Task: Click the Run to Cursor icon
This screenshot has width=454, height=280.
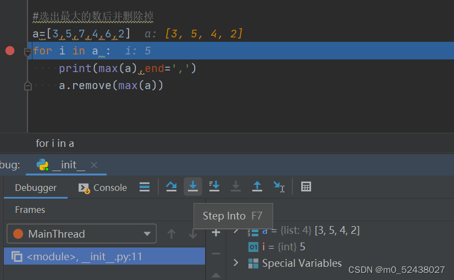Action: click(279, 186)
